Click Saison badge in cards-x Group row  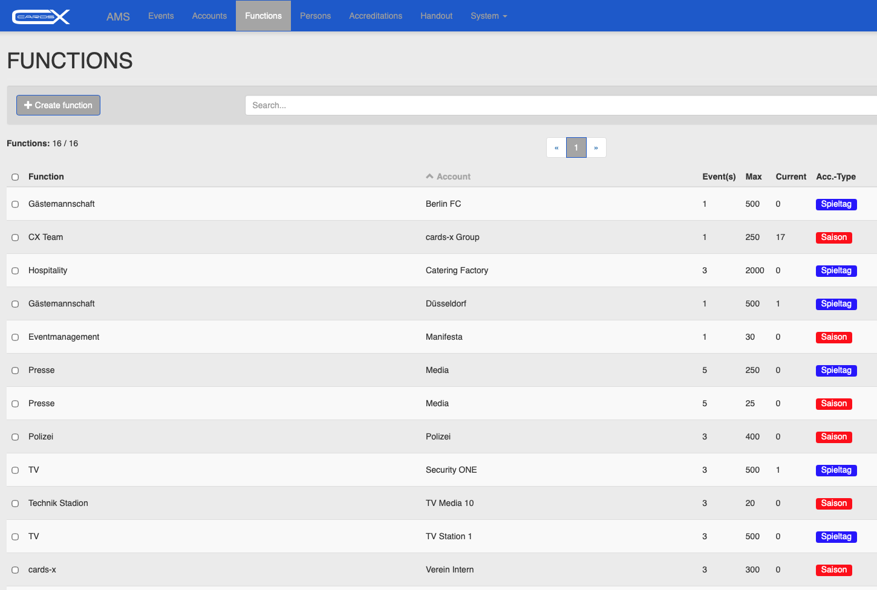pos(833,238)
